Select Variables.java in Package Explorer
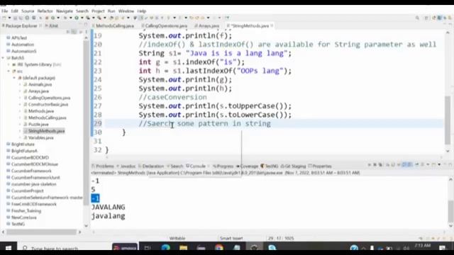The image size is (454, 255). tap(41, 137)
